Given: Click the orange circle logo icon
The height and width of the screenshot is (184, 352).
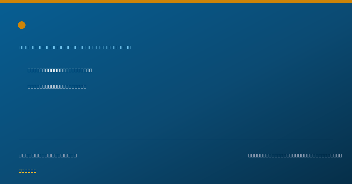Looking at the screenshot, I should pyautogui.click(x=22, y=25).
